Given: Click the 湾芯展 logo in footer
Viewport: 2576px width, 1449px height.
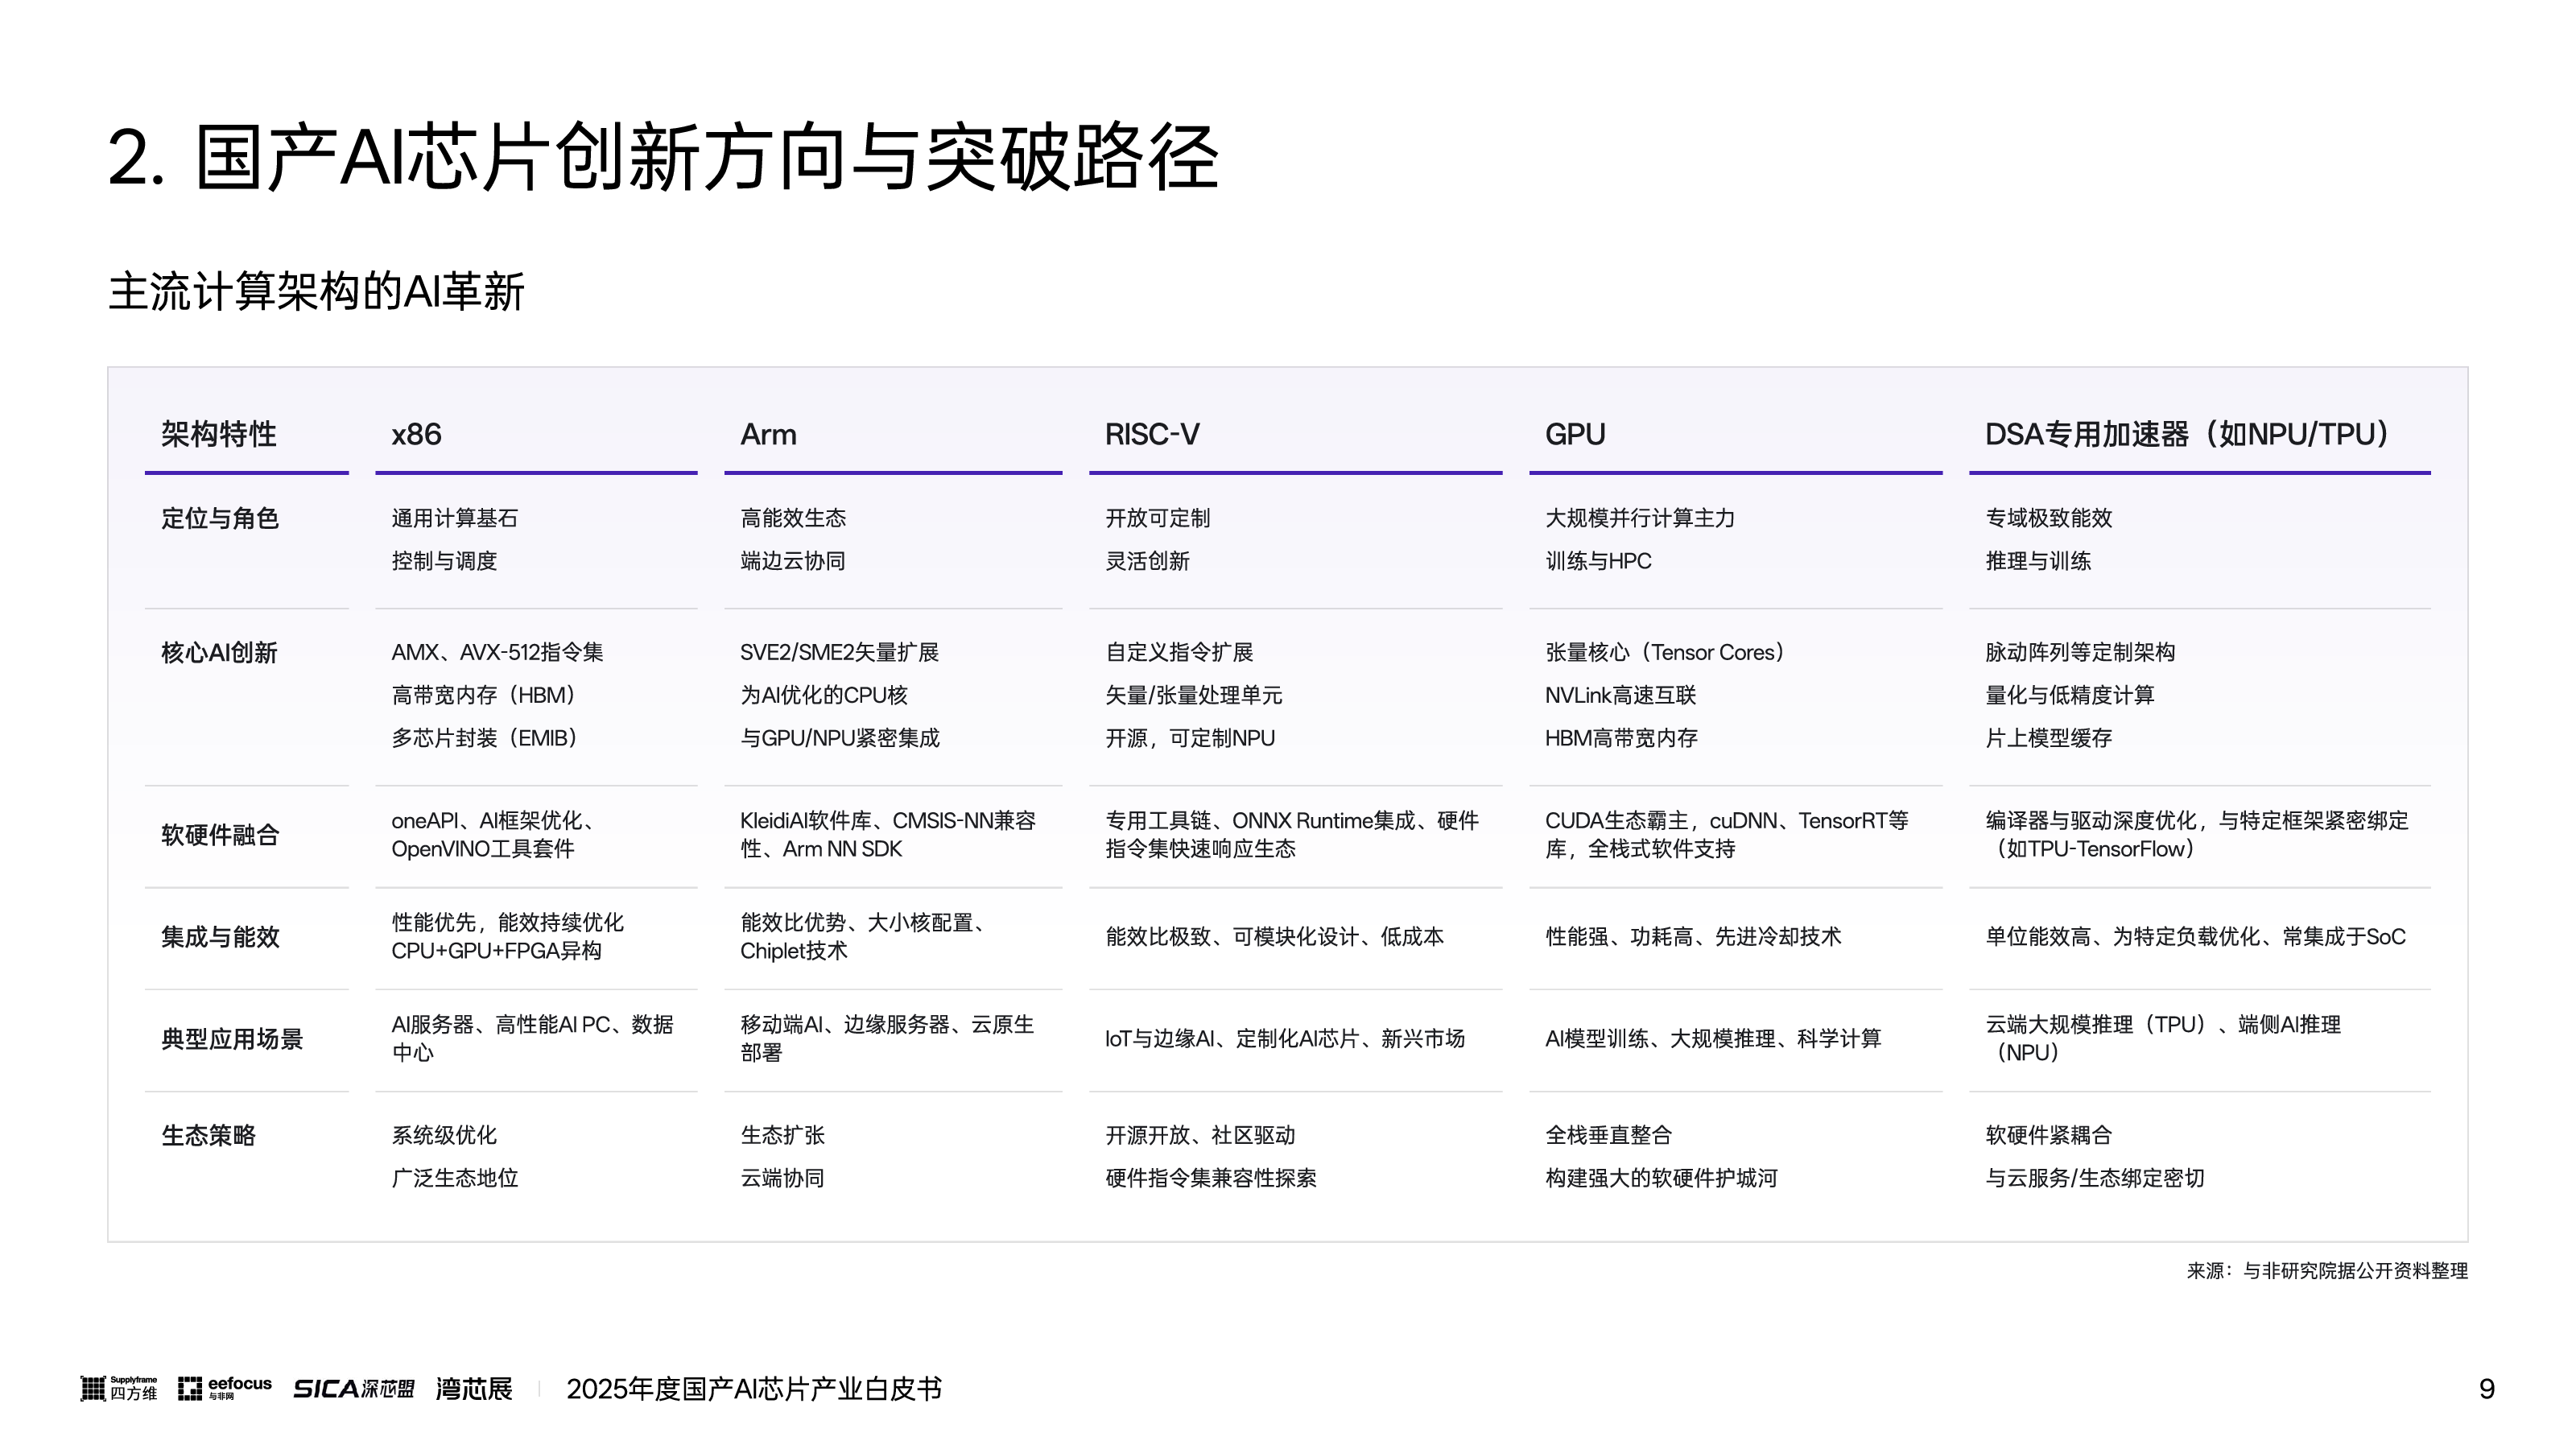Looking at the screenshot, I should click(x=474, y=1388).
